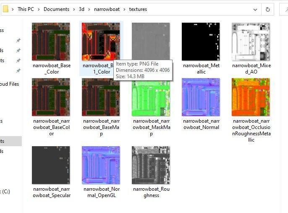The image size is (288, 213).
Task: Click the narrowboat_narrowboat_Specular file name
Action: [x=52, y=192]
